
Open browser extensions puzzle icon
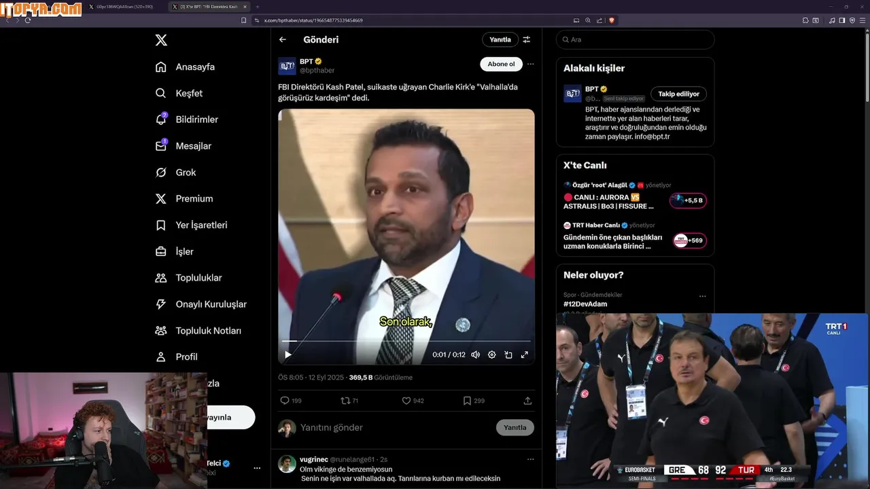(x=805, y=20)
